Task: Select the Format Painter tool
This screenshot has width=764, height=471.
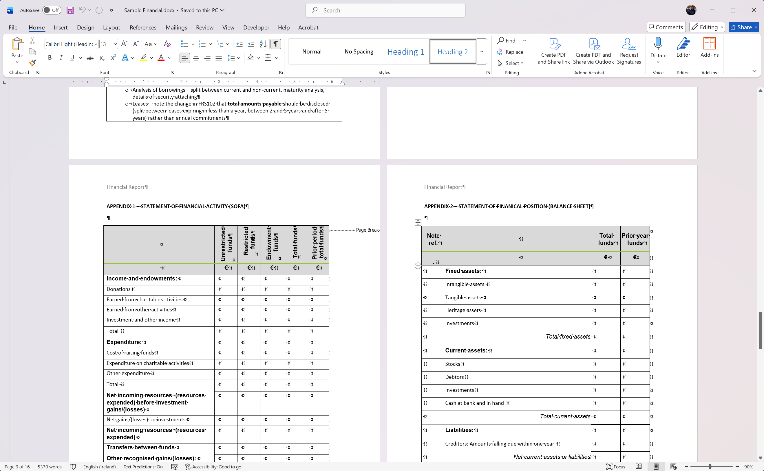Action: tap(32, 63)
